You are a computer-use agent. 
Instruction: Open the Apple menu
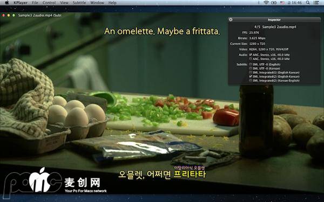tap(7, 3)
